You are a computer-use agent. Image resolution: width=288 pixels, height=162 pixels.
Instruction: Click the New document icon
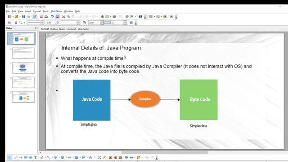pyautogui.click(x=9, y=17)
